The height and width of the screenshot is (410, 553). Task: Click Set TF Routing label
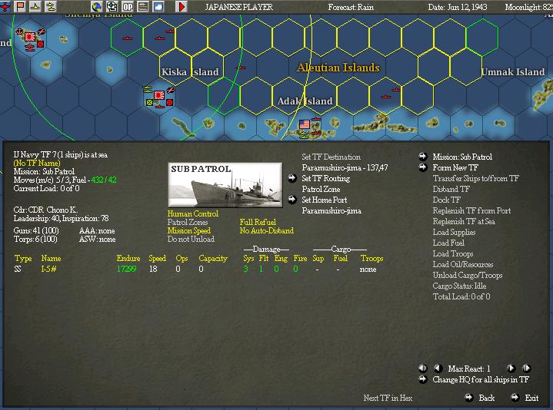325,178
